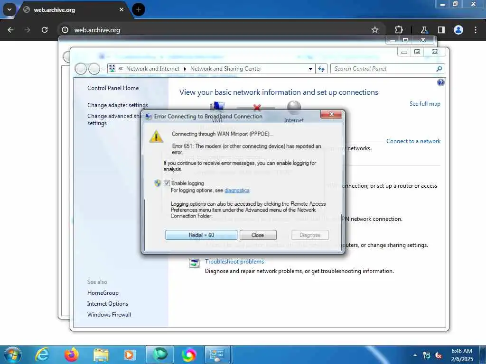Viewport: 486px width, 364px height.
Task: Click the shield icon beside Enable logging
Action: click(x=158, y=183)
